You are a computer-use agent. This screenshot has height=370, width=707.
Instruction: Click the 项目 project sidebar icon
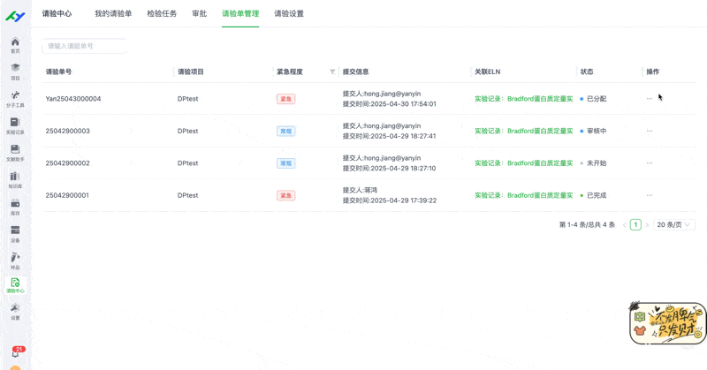pos(15,71)
